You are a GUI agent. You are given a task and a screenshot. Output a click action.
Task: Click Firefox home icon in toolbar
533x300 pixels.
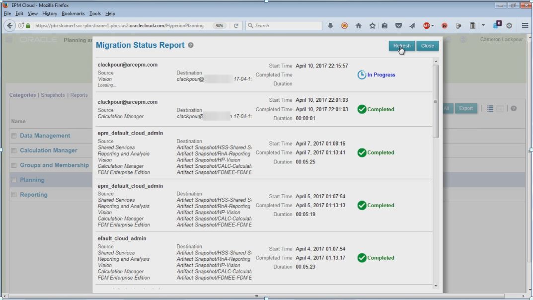(358, 26)
